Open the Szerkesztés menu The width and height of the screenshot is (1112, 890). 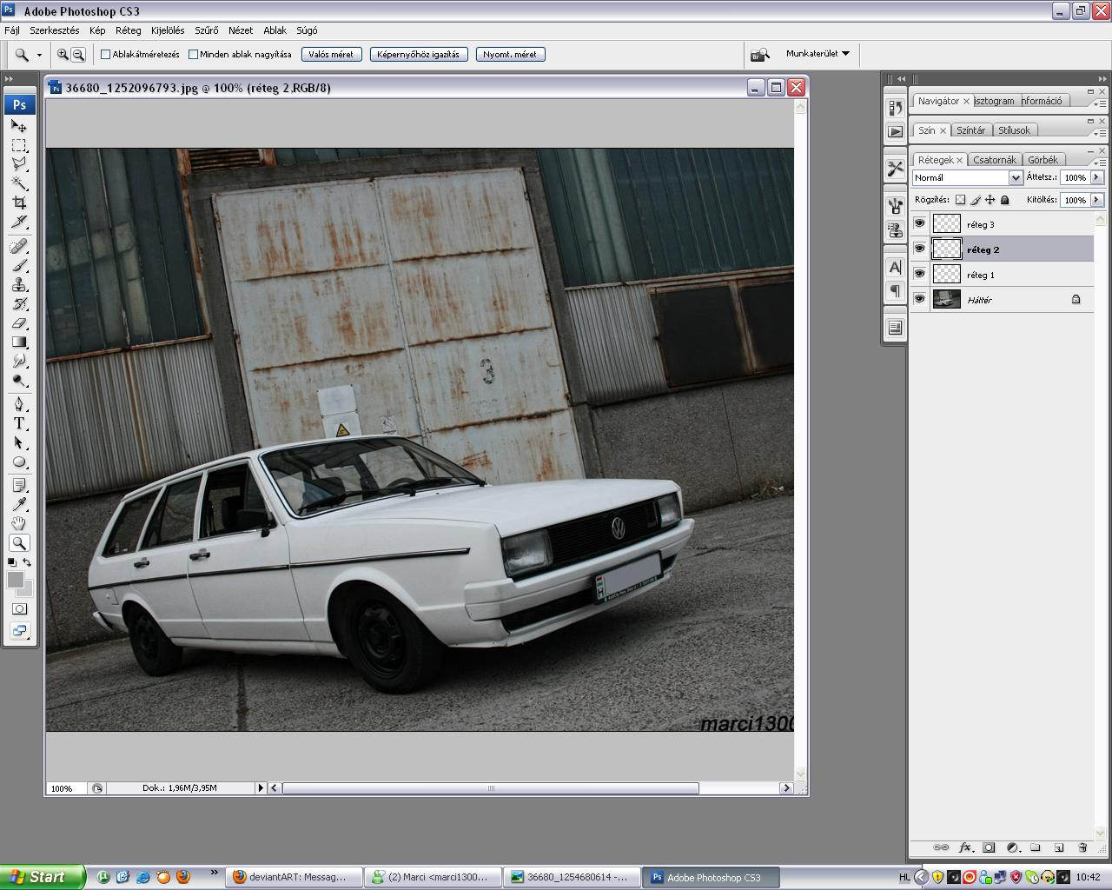55,30
